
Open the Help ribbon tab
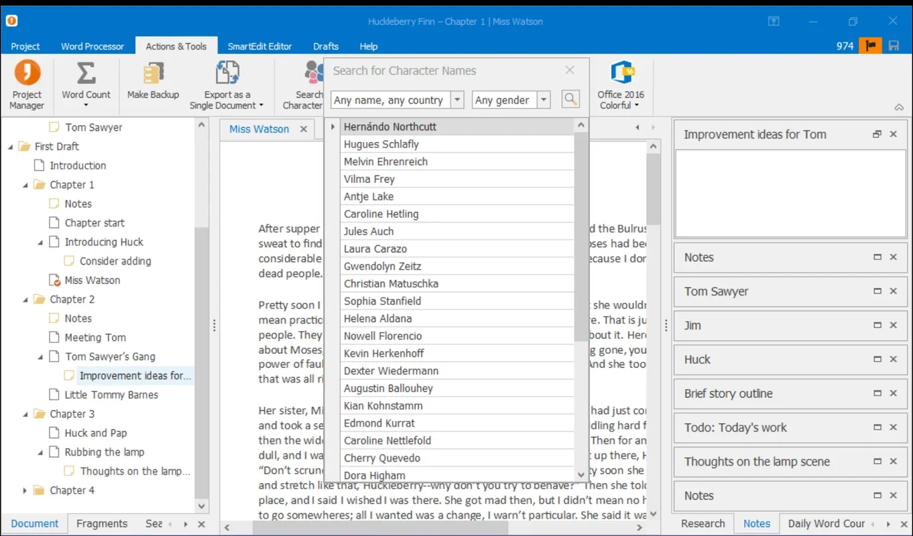(x=369, y=46)
